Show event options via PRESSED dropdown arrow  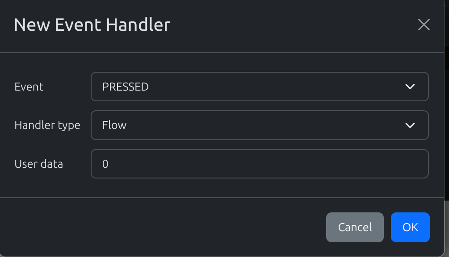click(x=410, y=87)
